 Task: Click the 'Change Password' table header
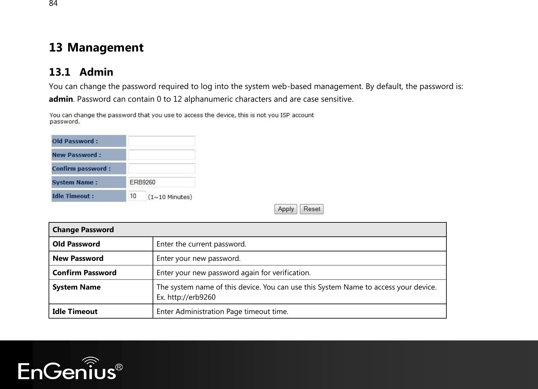[x=247, y=230]
